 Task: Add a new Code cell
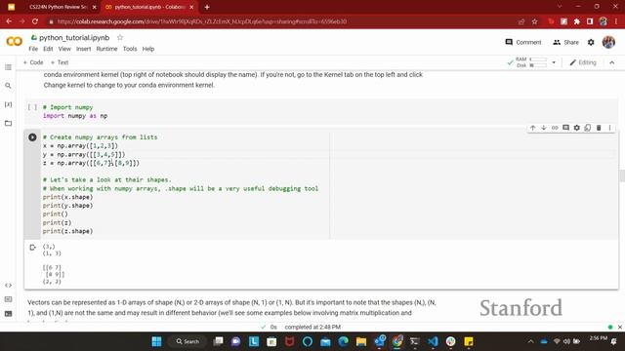pyautogui.click(x=33, y=62)
